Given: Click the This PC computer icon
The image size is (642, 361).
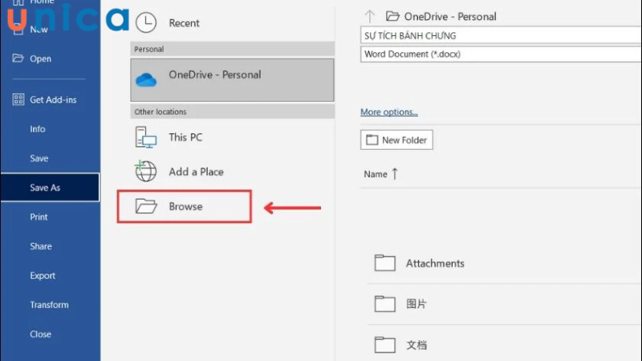Looking at the screenshot, I should 145,137.
